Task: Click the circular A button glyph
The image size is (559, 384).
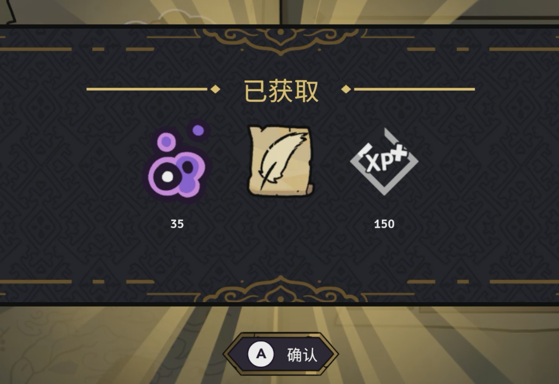Action: 261,354
